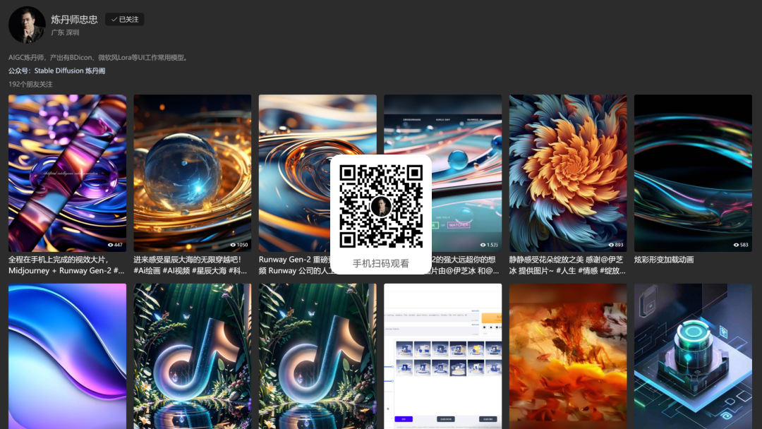Open the 炫彩形变加载动画 video thumbnail
Image resolution: width=762 pixels, height=429 pixels.
pos(693,173)
